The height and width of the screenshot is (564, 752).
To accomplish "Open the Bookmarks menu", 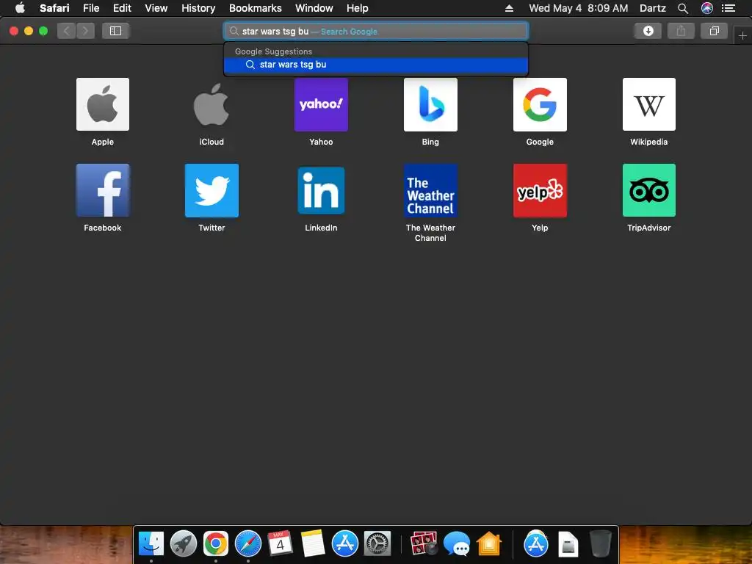I will coord(255,8).
